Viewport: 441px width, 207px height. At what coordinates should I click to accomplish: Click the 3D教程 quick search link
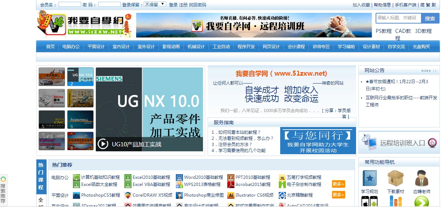[423, 31]
